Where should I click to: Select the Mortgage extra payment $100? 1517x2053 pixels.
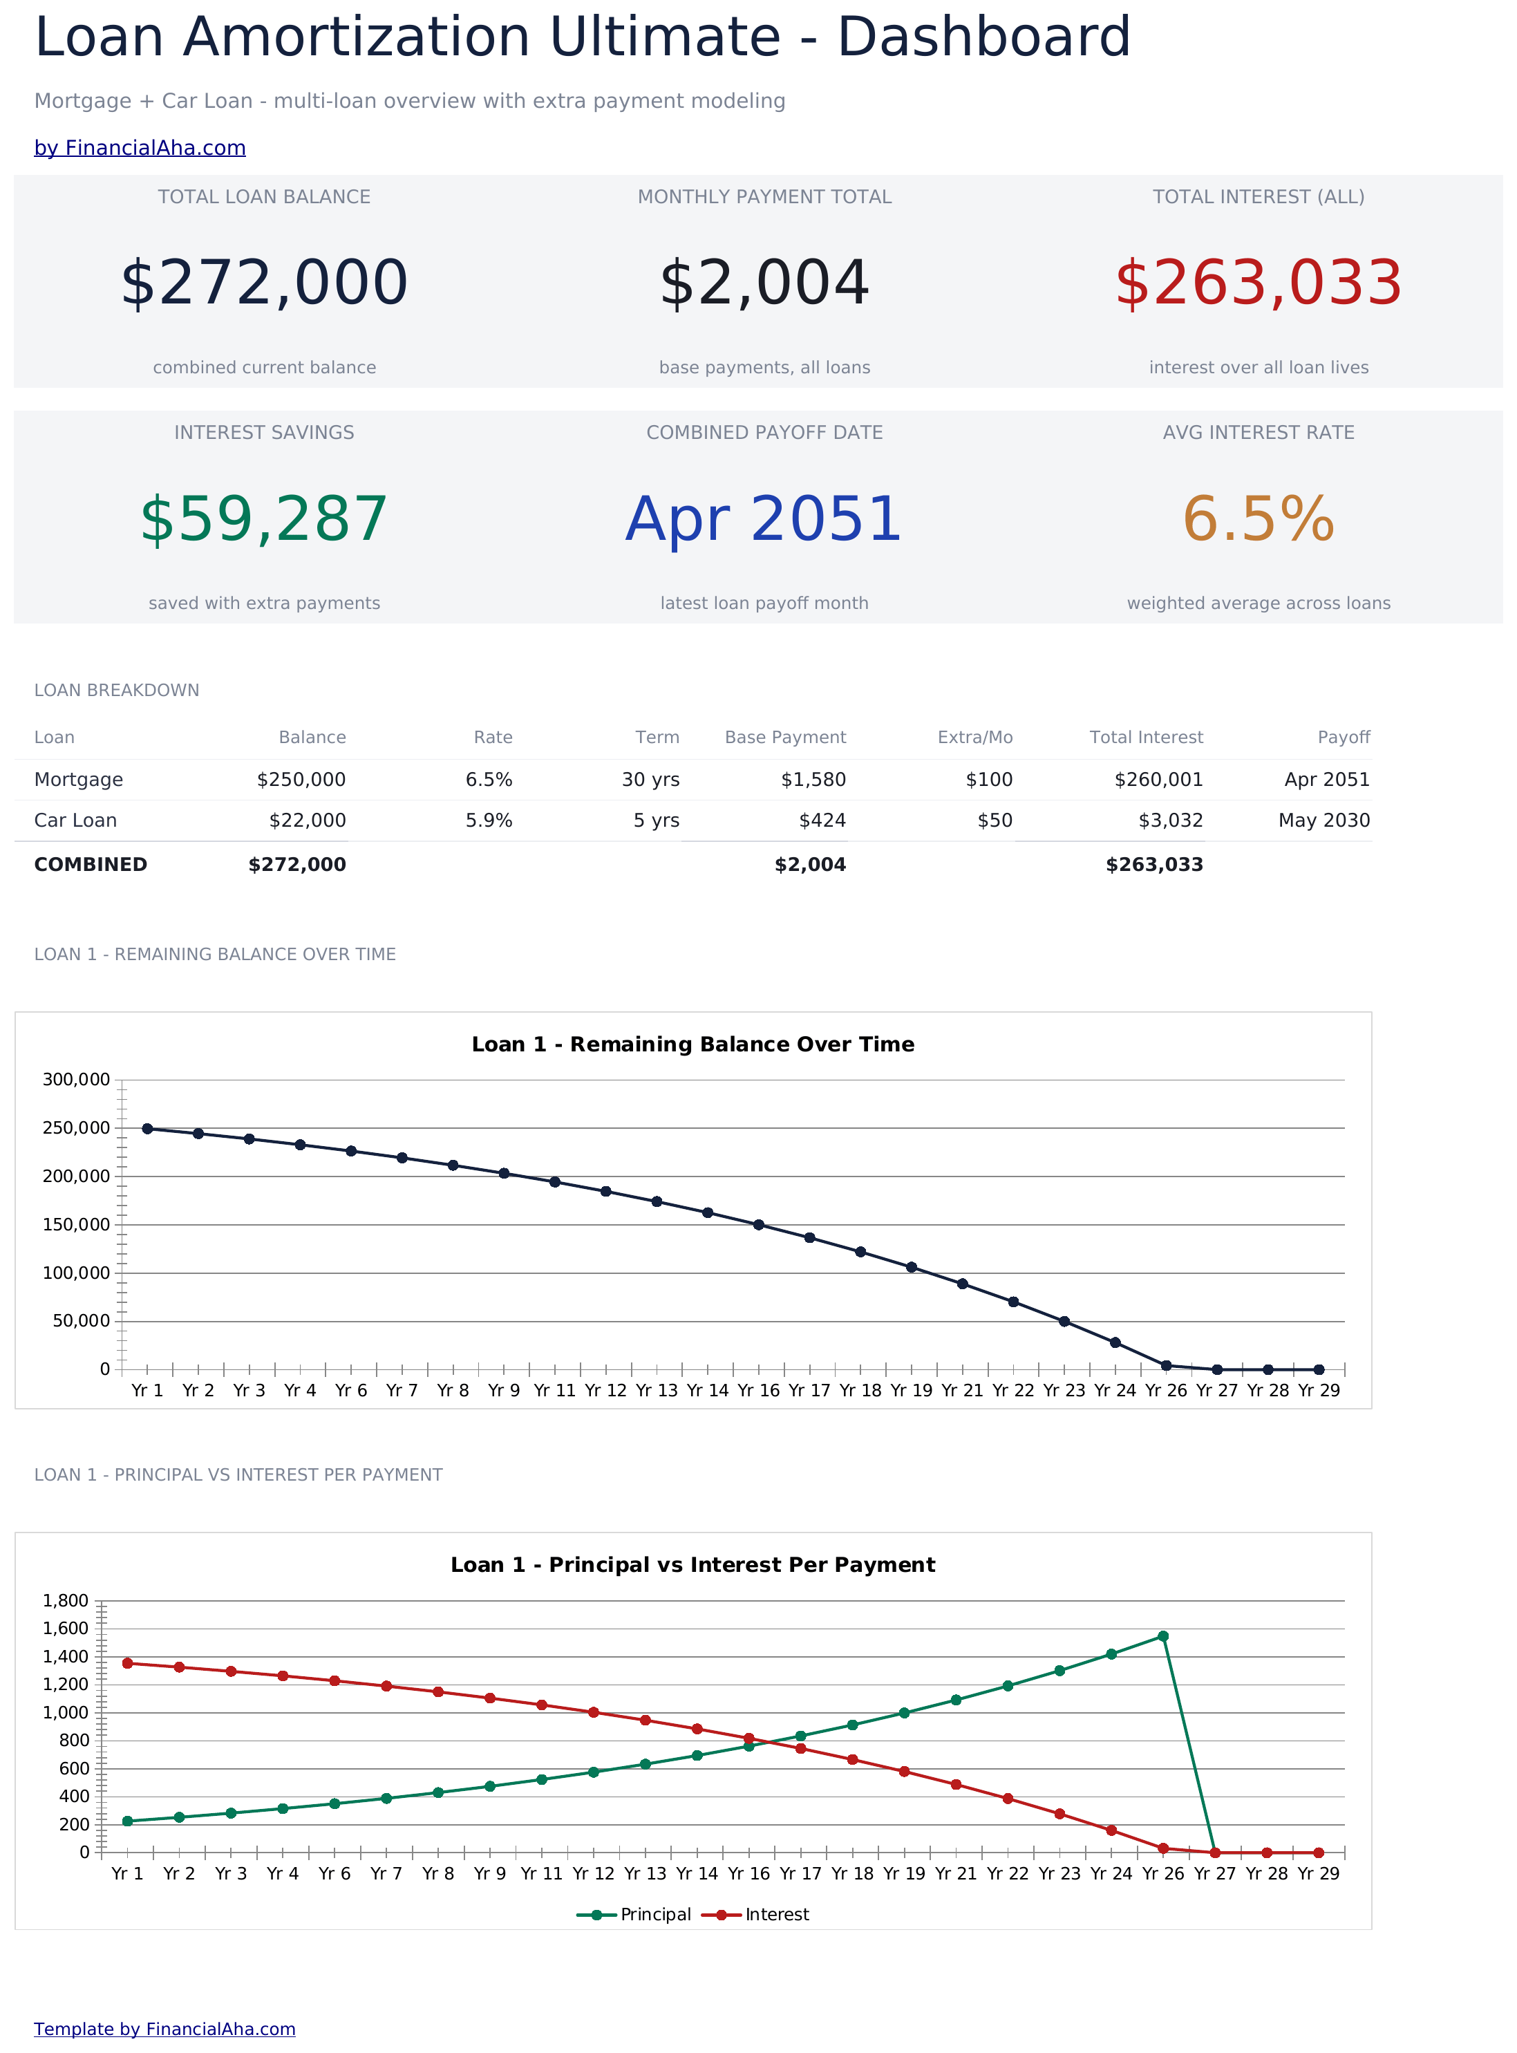pyautogui.click(x=989, y=780)
